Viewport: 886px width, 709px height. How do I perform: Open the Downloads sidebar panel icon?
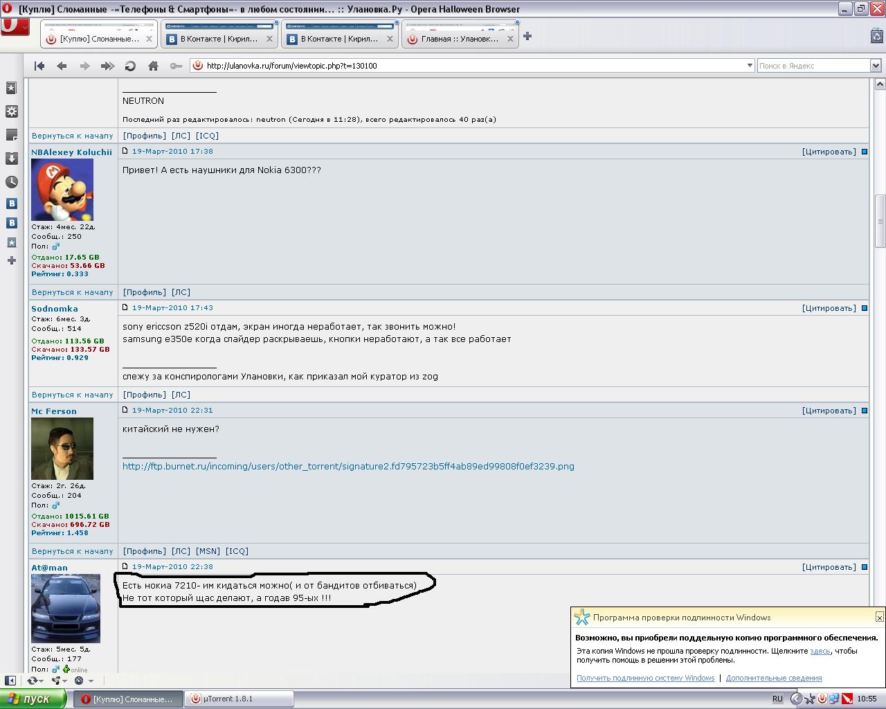[12, 159]
